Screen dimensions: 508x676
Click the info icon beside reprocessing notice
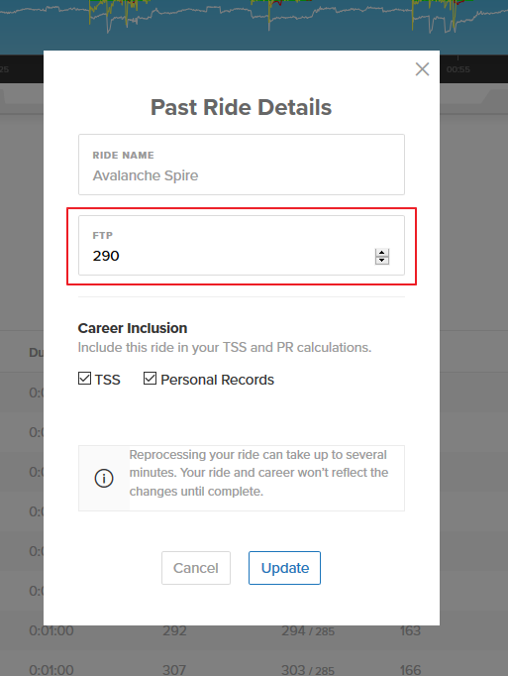[x=104, y=478]
